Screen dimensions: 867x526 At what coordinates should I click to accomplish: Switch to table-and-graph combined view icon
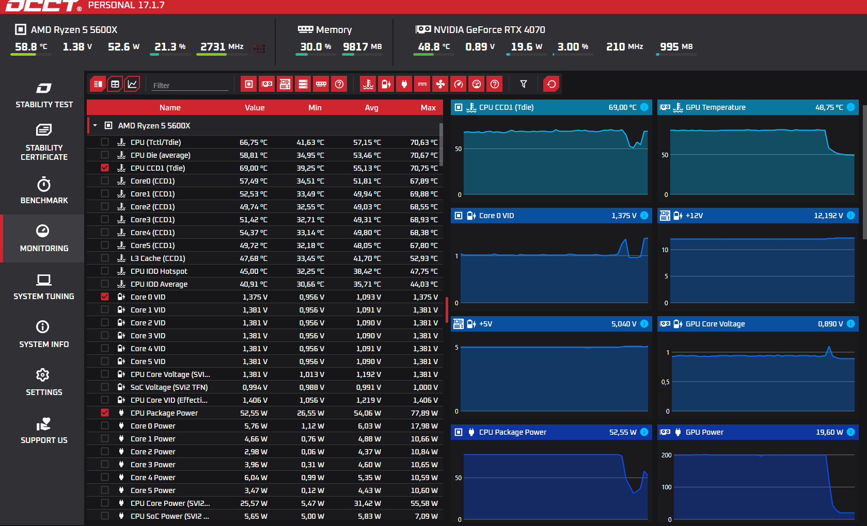click(98, 84)
